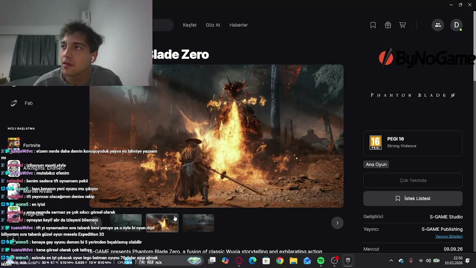
Task: Open the friends icon in the header
Action: [x=438, y=25]
